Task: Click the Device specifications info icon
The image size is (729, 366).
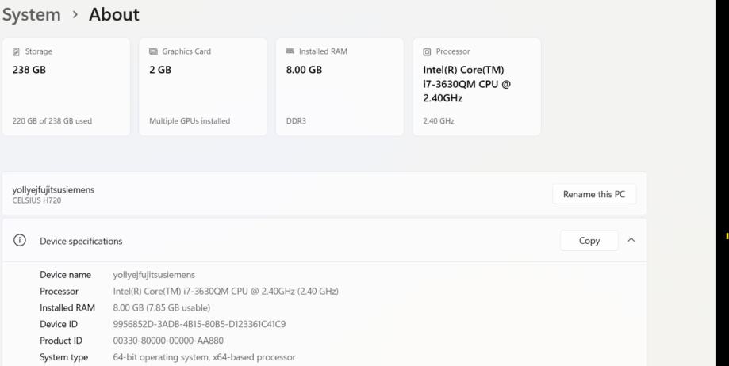Action: pos(20,241)
